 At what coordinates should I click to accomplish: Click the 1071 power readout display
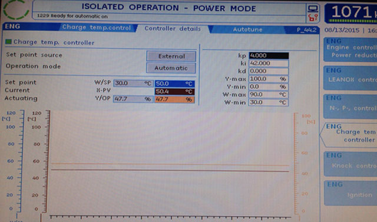point(351,12)
